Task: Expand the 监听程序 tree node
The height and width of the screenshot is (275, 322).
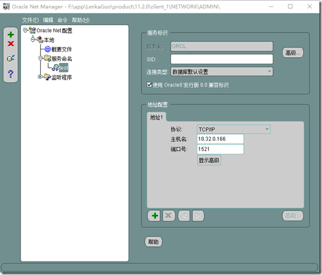Action: [40, 77]
